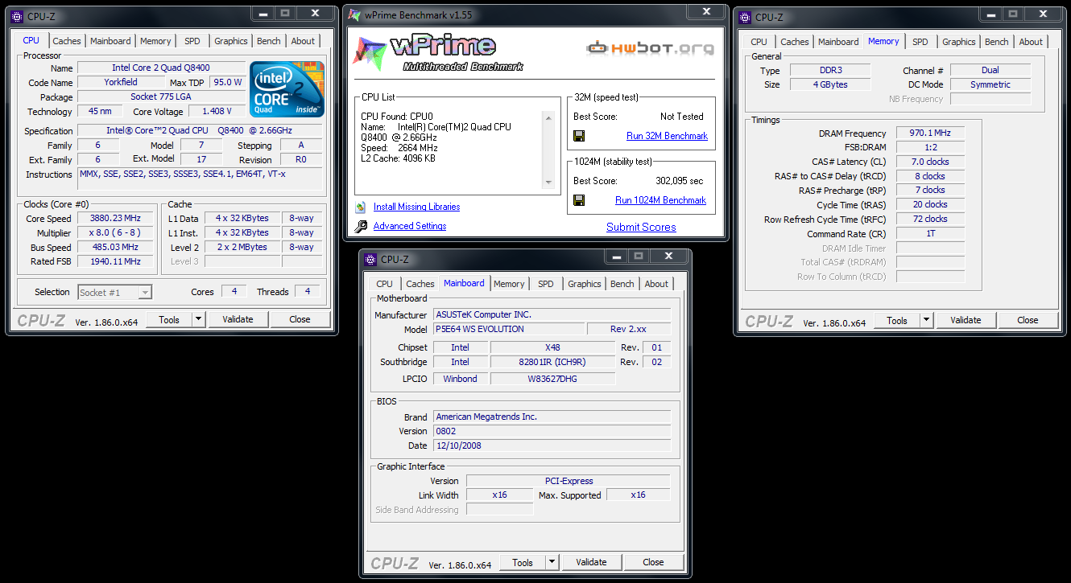Click Tools button in Memory window
This screenshot has width=1071, height=583.
click(897, 320)
